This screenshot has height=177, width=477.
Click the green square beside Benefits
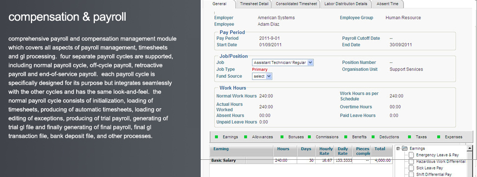point(346,137)
